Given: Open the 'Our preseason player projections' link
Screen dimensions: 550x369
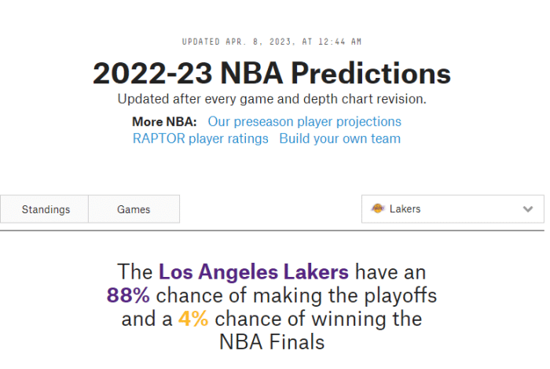Looking at the screenshot, I should coord(304,121).
